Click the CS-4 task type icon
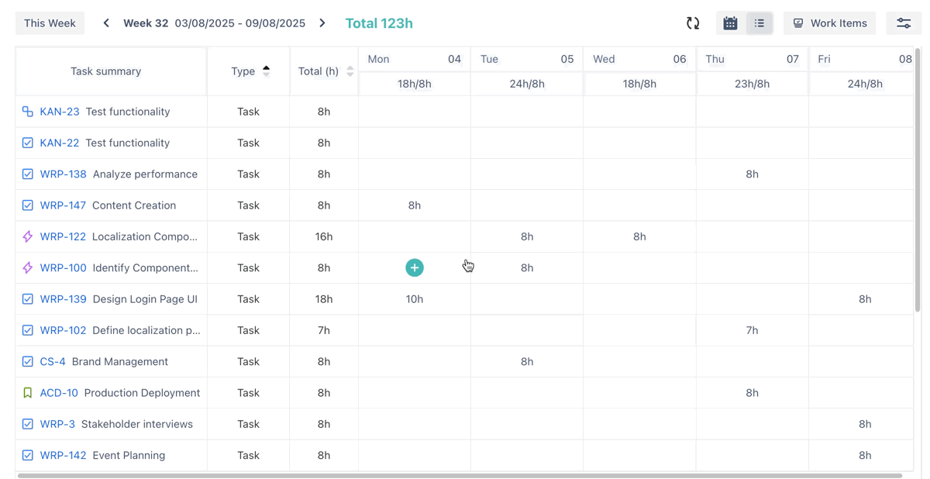The image size is (930, 479). click(x=28, y=361)
